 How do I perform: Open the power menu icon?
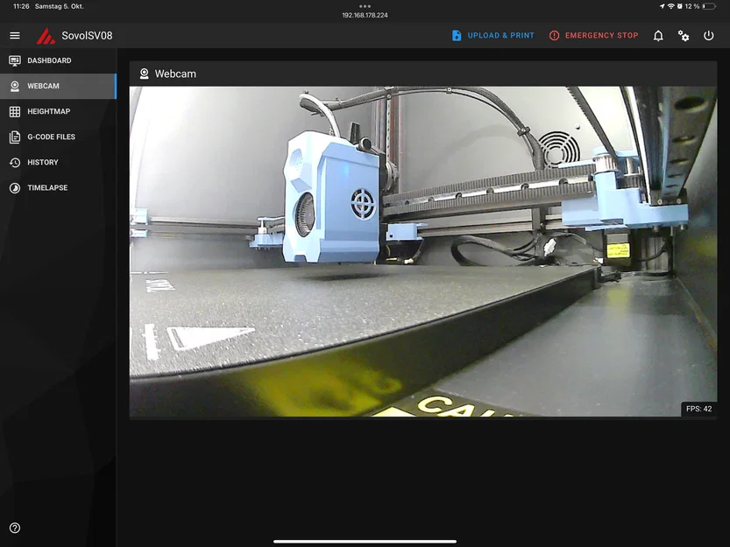tap(709, 36)
